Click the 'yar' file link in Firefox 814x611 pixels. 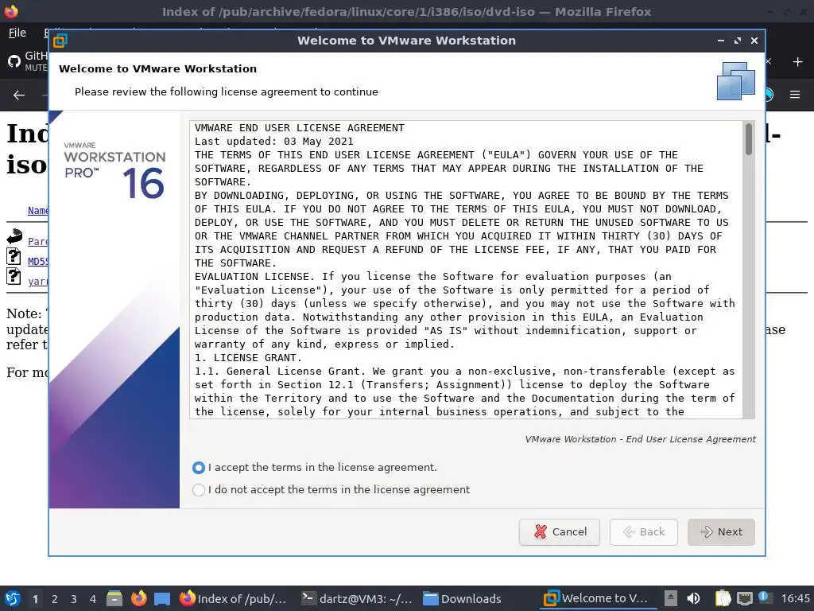[x=38, y=281]
